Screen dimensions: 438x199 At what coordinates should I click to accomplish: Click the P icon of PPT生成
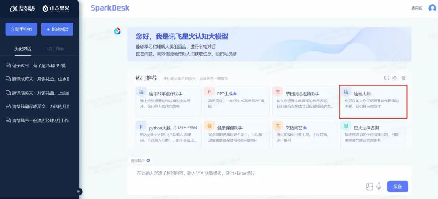[210, 92]
